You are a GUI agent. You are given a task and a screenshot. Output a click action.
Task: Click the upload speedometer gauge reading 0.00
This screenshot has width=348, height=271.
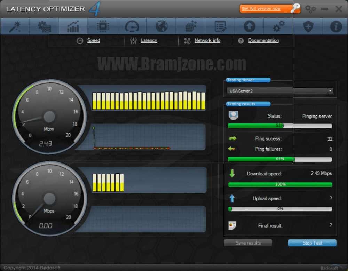[49, 199]
